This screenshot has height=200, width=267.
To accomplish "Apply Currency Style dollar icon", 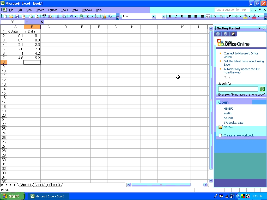I will click(x=215, y=16).
